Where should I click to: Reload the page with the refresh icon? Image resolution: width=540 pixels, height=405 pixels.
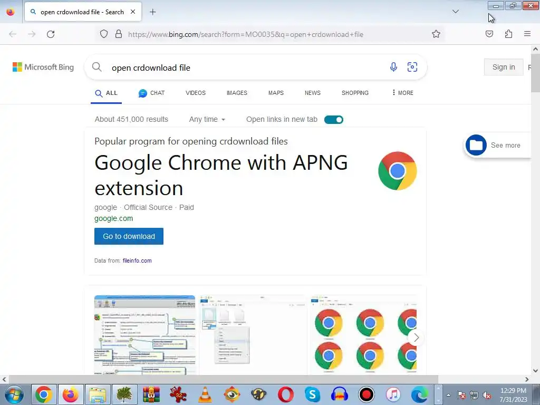click(x=51, y=34)
